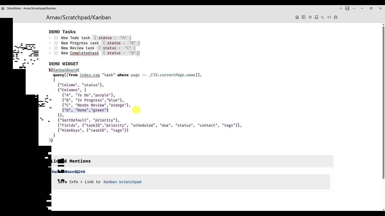Go to the home page icon
The image size is (385, 216).
[297, 17]
